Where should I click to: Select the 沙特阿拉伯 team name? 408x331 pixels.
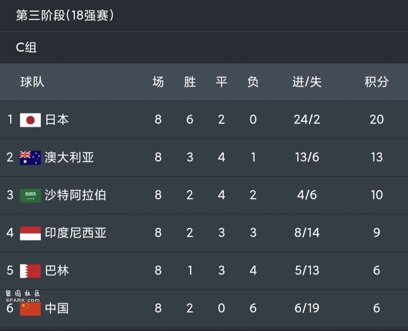pos(75,195)
